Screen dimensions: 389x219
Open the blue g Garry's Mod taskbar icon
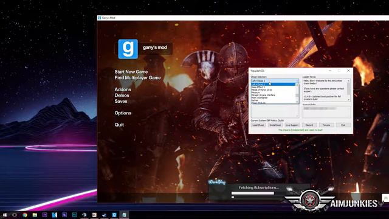click(114, 215)
